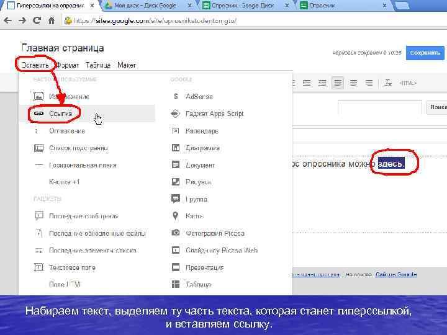The width and height of the screenshot is (447, 335).
Task: Close the Гиперссылки на опросник tab
Action: tap(92, 5)
